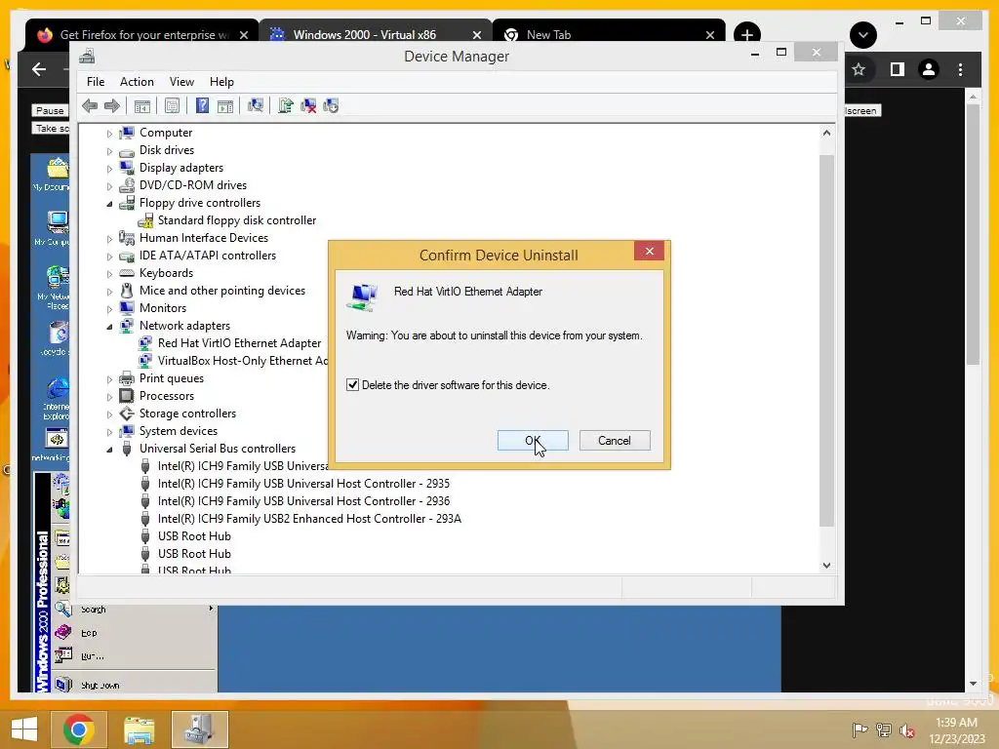This screenshot has height=749, width=999.
Task: Click the Device Manager taskbar icon
Action: (199, 729)
